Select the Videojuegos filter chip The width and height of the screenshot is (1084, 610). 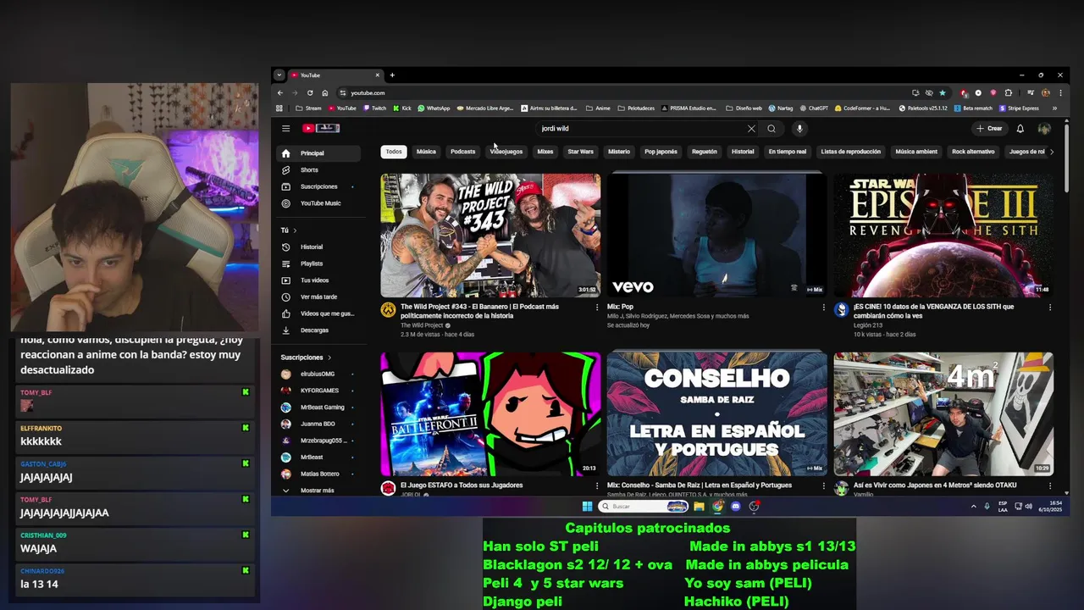(x=506, y=152)
